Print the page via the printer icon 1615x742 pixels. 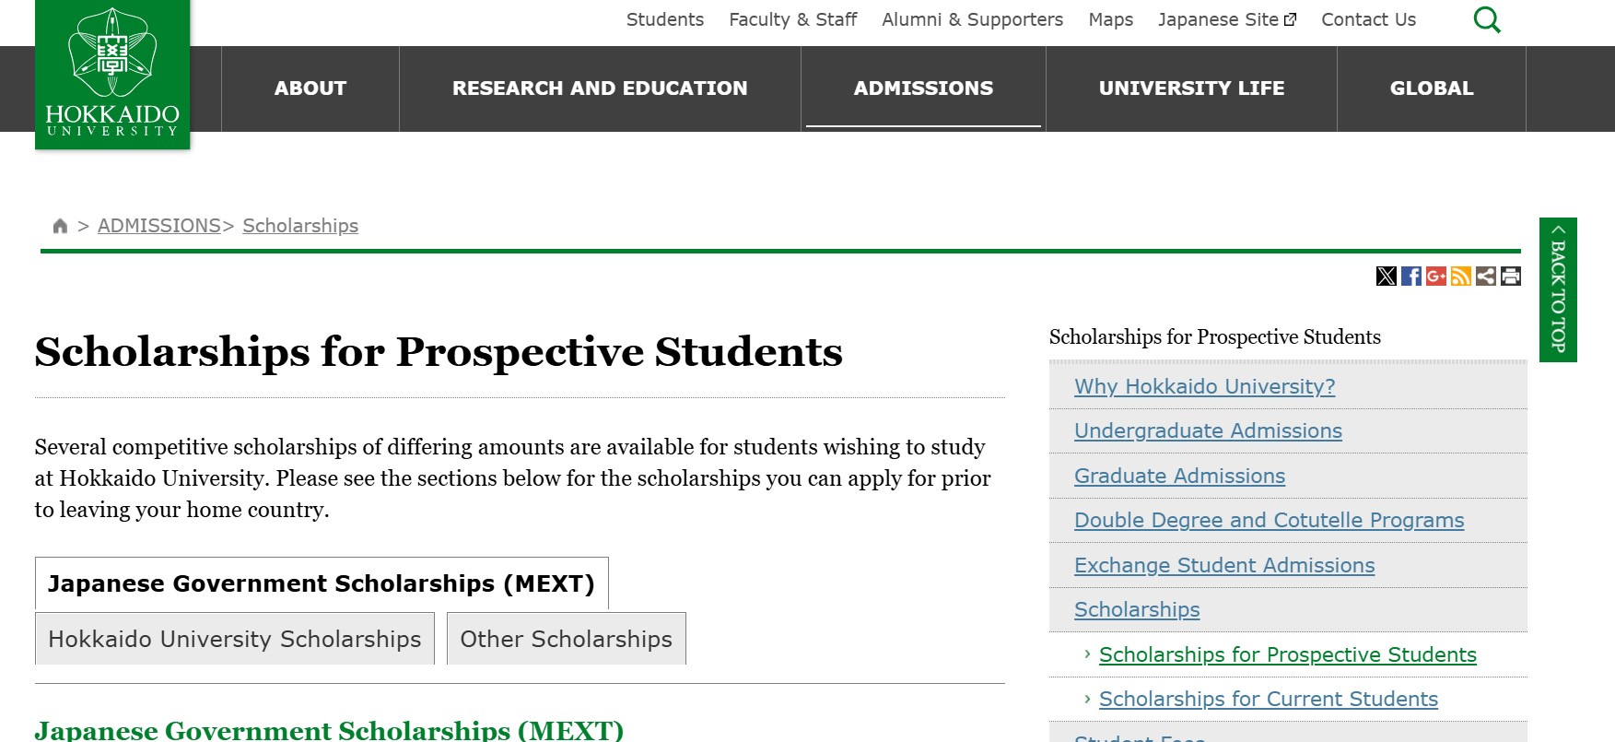[x=1510, y=276]
